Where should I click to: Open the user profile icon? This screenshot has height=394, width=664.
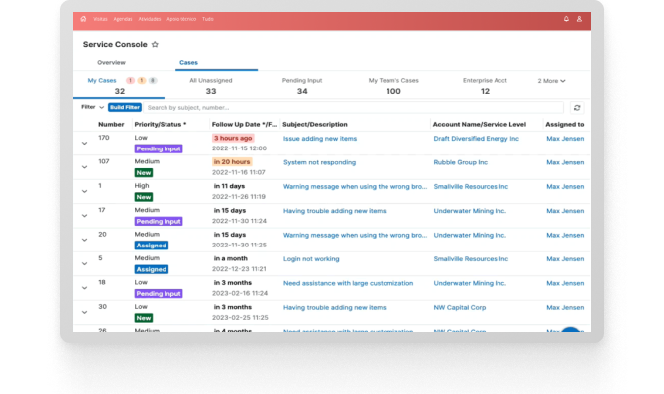tap(579, 19)
